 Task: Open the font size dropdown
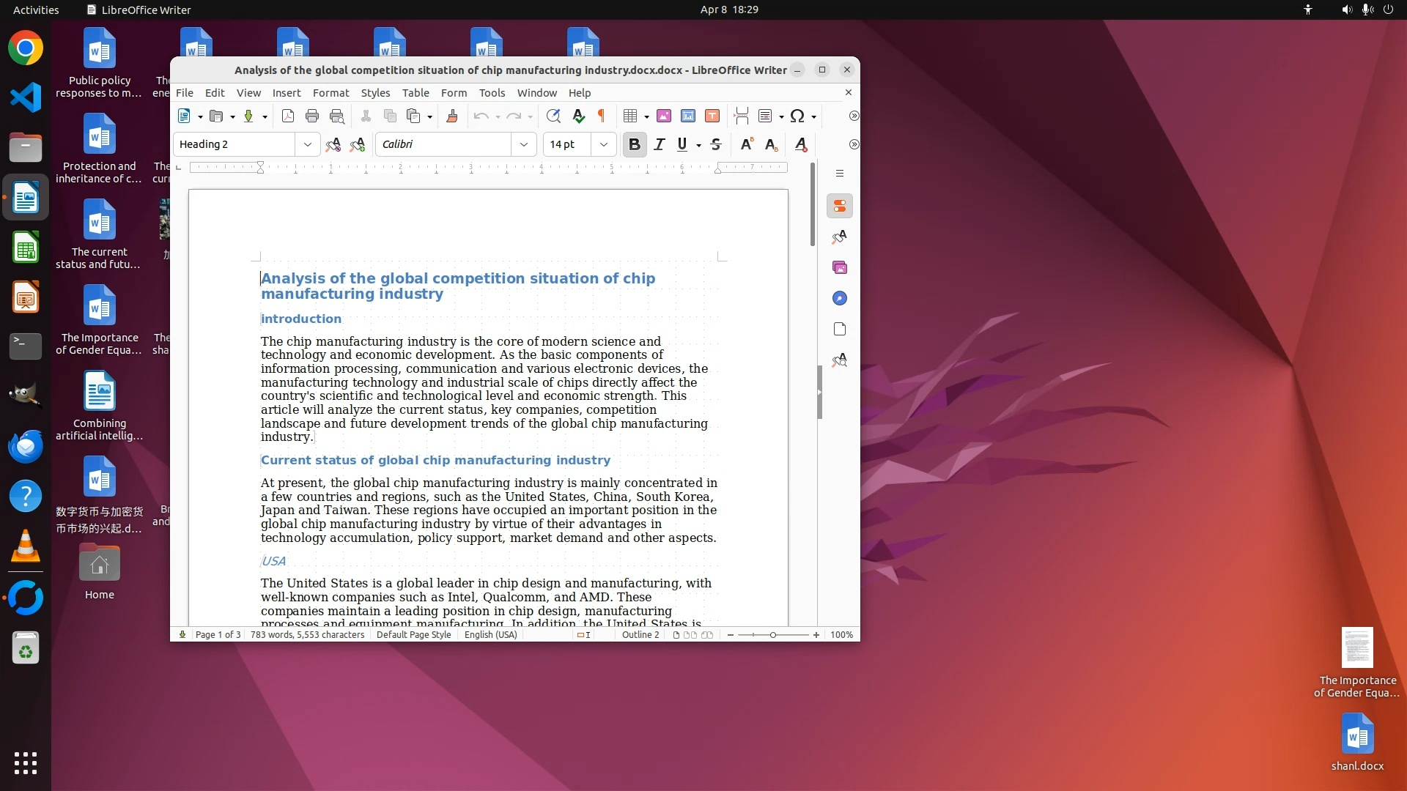coord(604,144)
